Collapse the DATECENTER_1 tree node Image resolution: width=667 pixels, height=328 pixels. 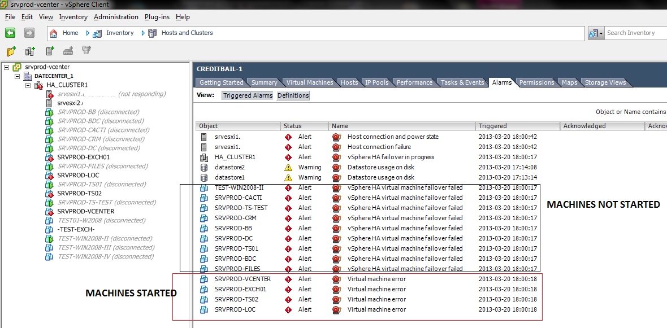click(x=18, y=76)
